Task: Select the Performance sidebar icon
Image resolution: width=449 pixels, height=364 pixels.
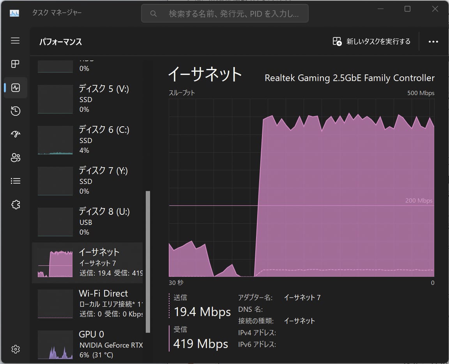Action: (16, 88)
